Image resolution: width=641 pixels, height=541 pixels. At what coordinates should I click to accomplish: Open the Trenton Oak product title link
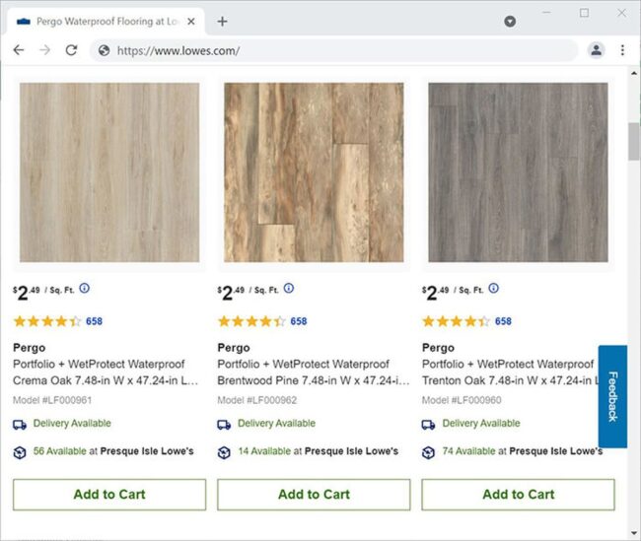[x=510, y=372]
